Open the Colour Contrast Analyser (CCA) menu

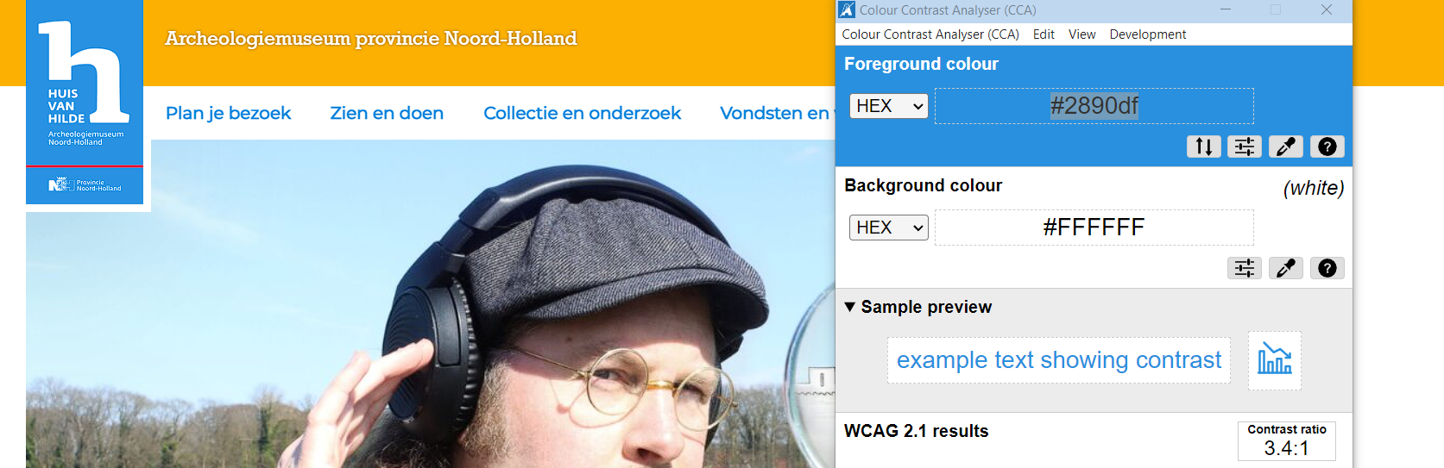[x=930, y=34]
